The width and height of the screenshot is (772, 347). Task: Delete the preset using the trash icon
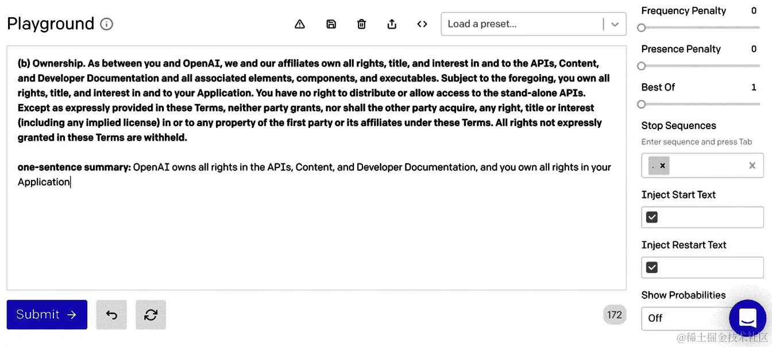point(361,24)
